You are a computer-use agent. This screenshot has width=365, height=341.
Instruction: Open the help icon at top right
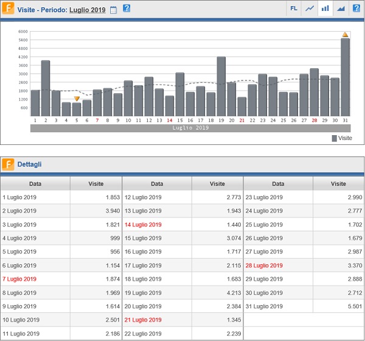coord(356,9)
